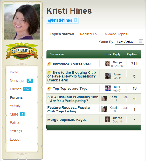Click the sticky icon beside New to the Blogging Club
This screenshot has height=161, width=146.
(49, 72)
